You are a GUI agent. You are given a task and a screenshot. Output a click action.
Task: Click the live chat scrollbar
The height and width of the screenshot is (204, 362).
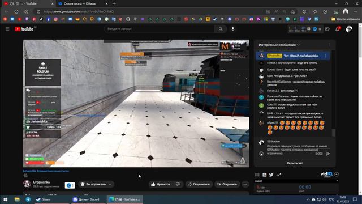click(333, 133)
